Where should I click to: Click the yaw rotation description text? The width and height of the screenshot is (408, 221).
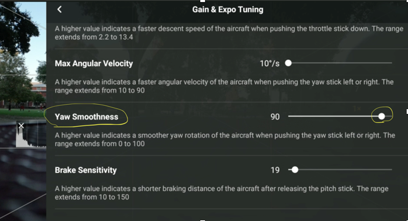coord(225,139)
